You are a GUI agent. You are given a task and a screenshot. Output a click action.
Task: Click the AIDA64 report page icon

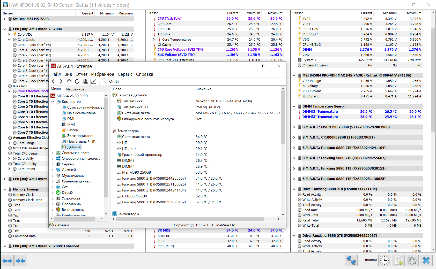(105, 81)
